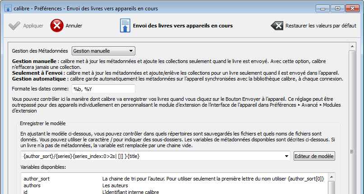Click the Restaurer les valeurs par défaut icon
This screenshot has height=194, width=364.
coord(276,26)
